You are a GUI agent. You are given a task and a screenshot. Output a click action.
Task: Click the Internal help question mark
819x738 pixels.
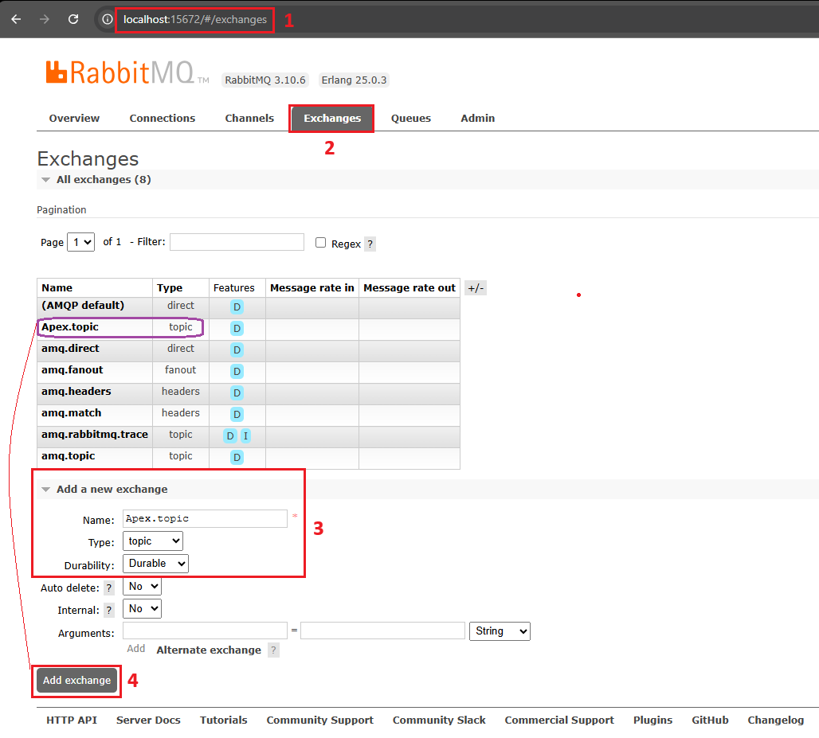[x=108, y=610]
